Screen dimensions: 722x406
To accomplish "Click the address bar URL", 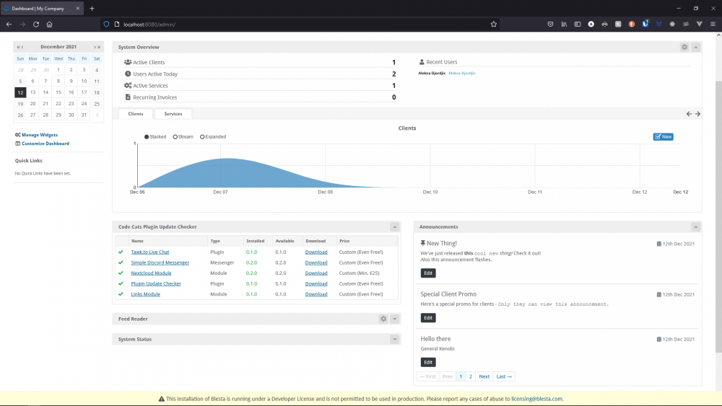I will click(149, 25).
